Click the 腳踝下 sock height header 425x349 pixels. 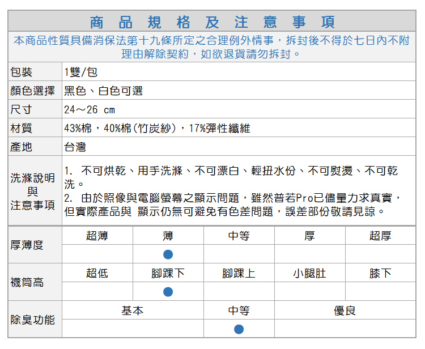(168, 273)
